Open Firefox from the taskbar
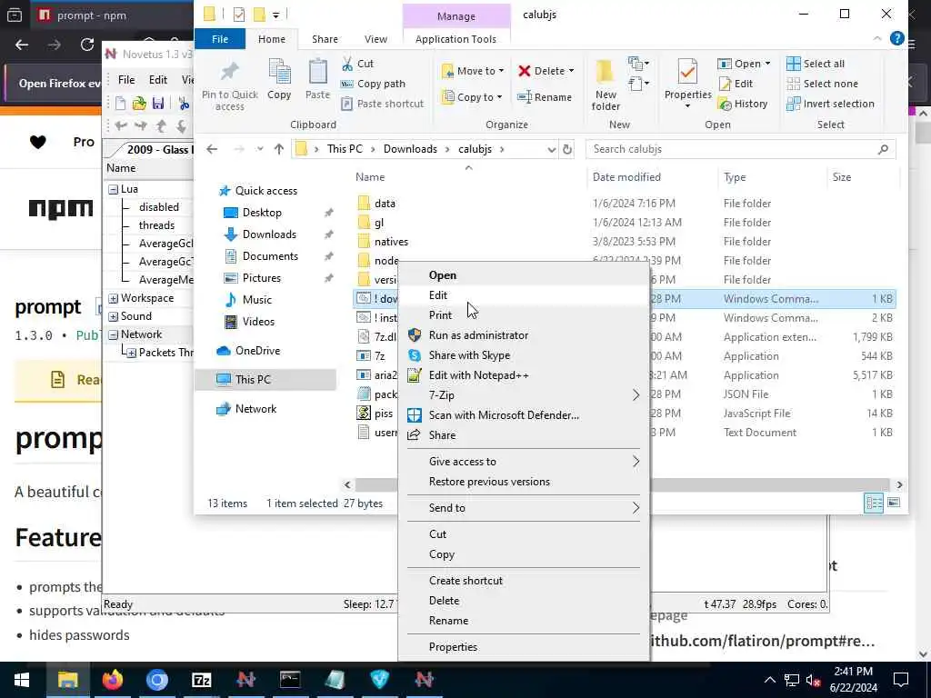 (112, 680)
